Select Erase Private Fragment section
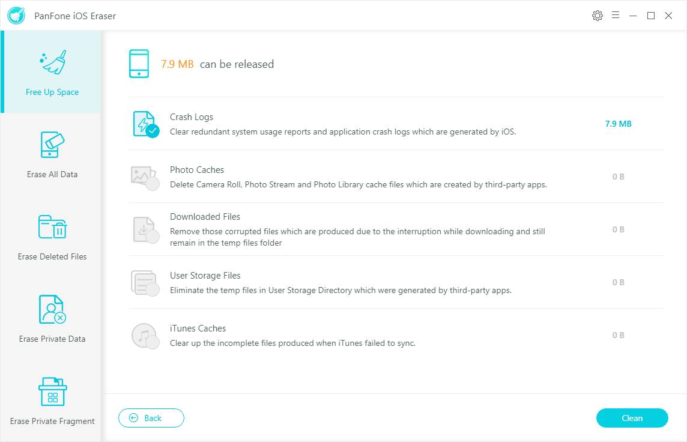This screenshot has width=687, height=442. 52,402
